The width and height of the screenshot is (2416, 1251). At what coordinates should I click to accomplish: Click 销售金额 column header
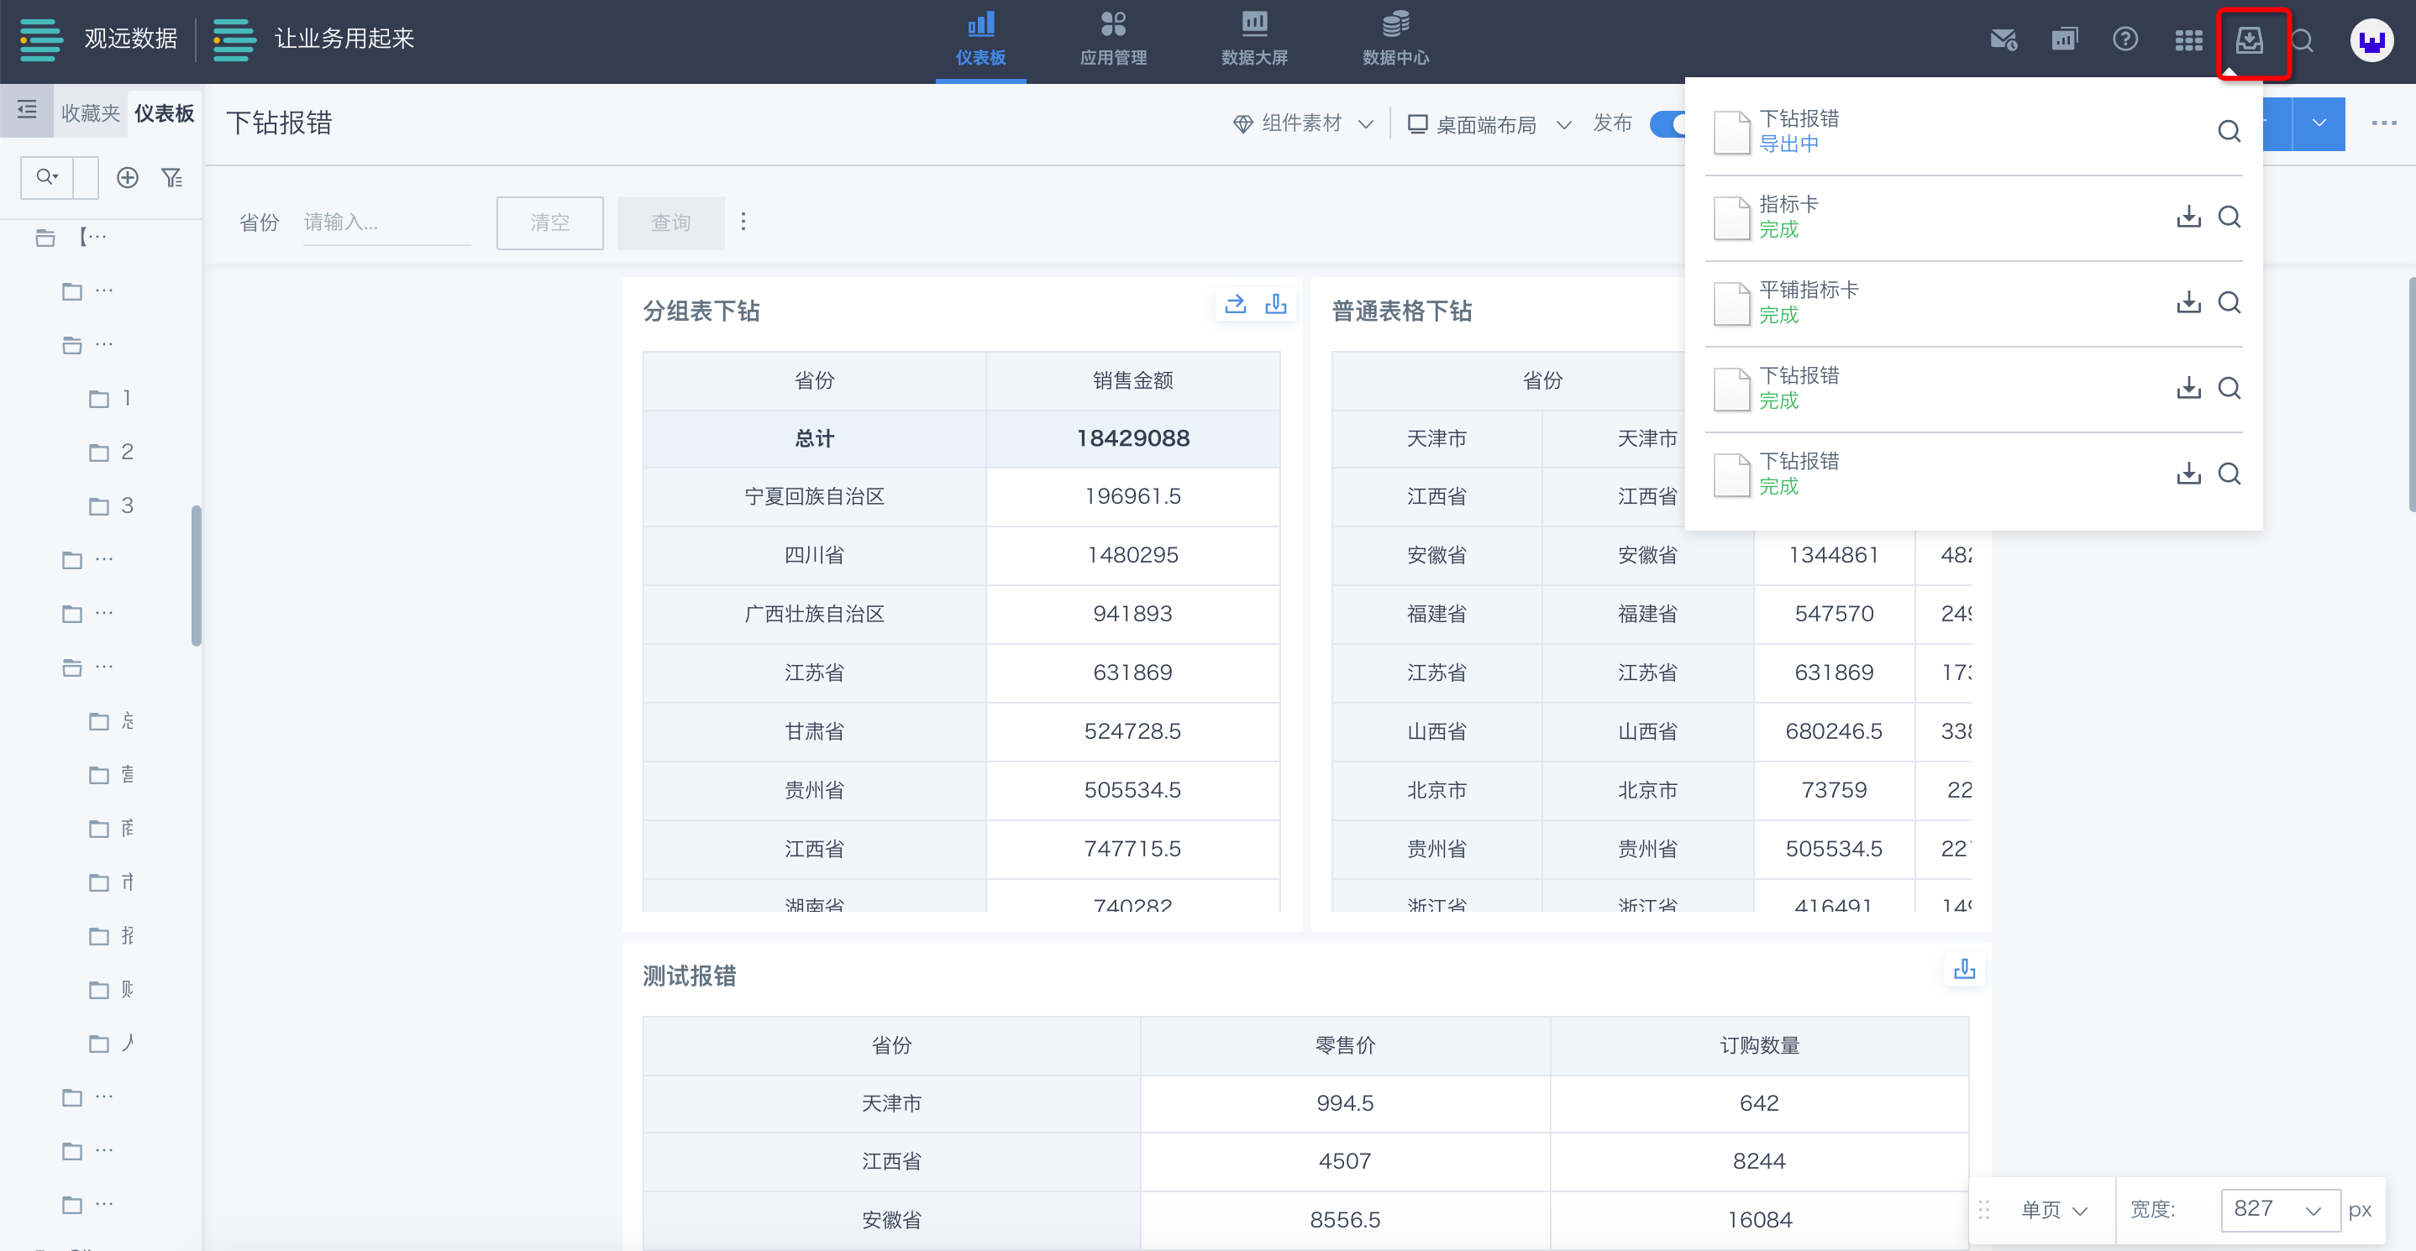1132,380
